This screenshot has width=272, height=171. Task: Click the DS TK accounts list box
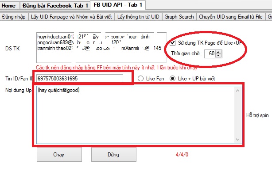[101, 47]
